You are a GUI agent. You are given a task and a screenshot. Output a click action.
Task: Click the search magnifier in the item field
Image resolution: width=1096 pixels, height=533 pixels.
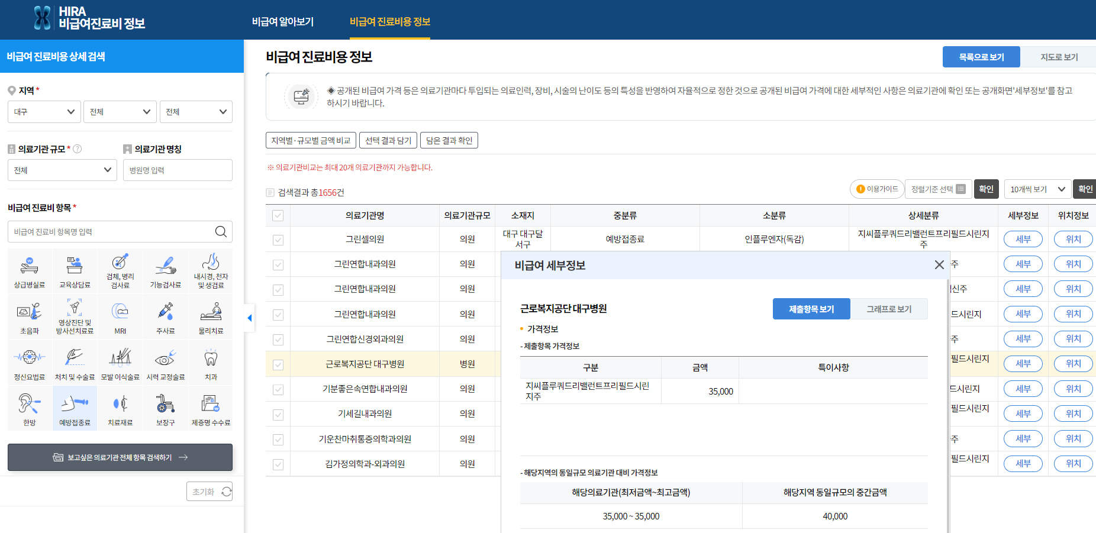(x=221, y=231)
